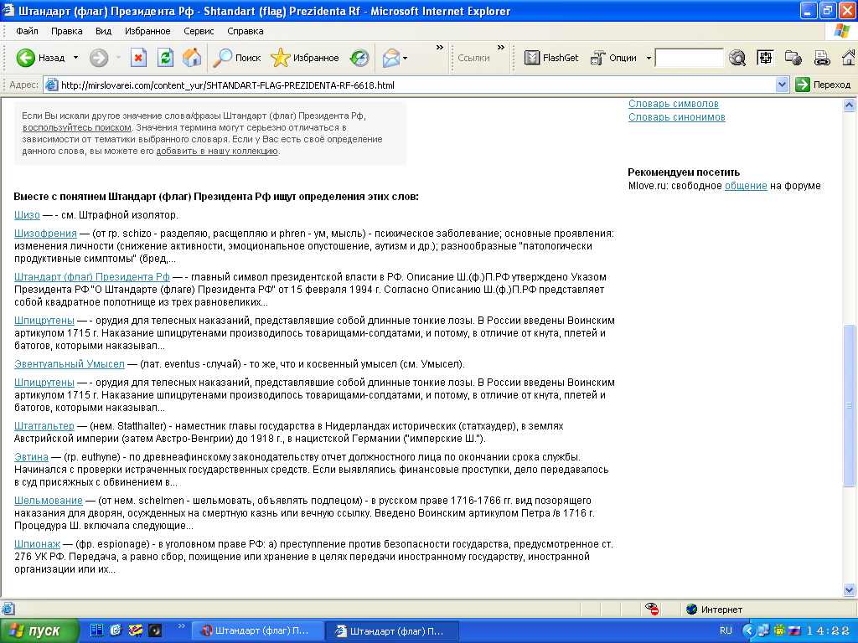858x643 pixels.
Task: Open the Сервис menu
Action: (199, 31)
